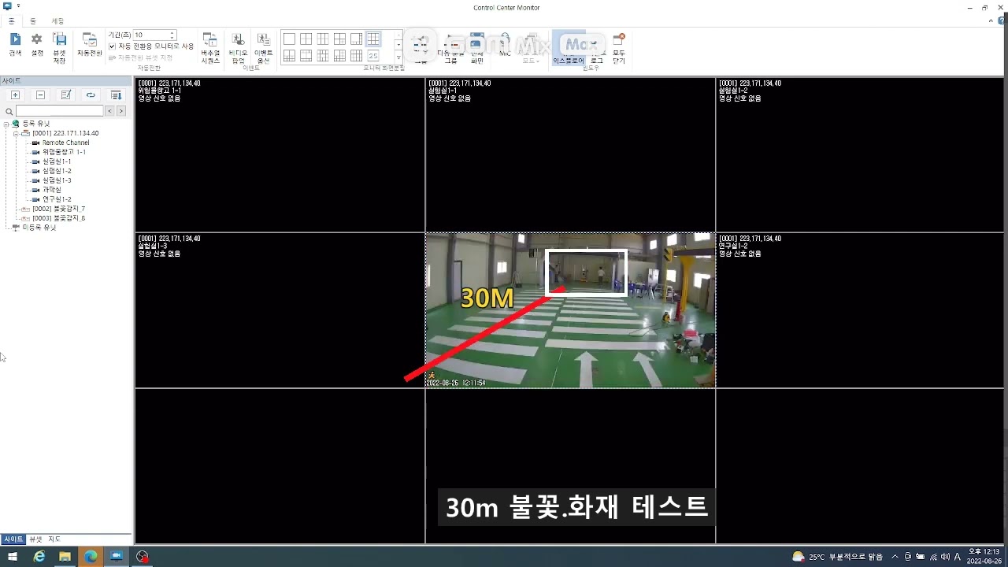
Task: Expand the screen layout gallery dropdown
Action: pyautogui.click(x=398, y=58)
